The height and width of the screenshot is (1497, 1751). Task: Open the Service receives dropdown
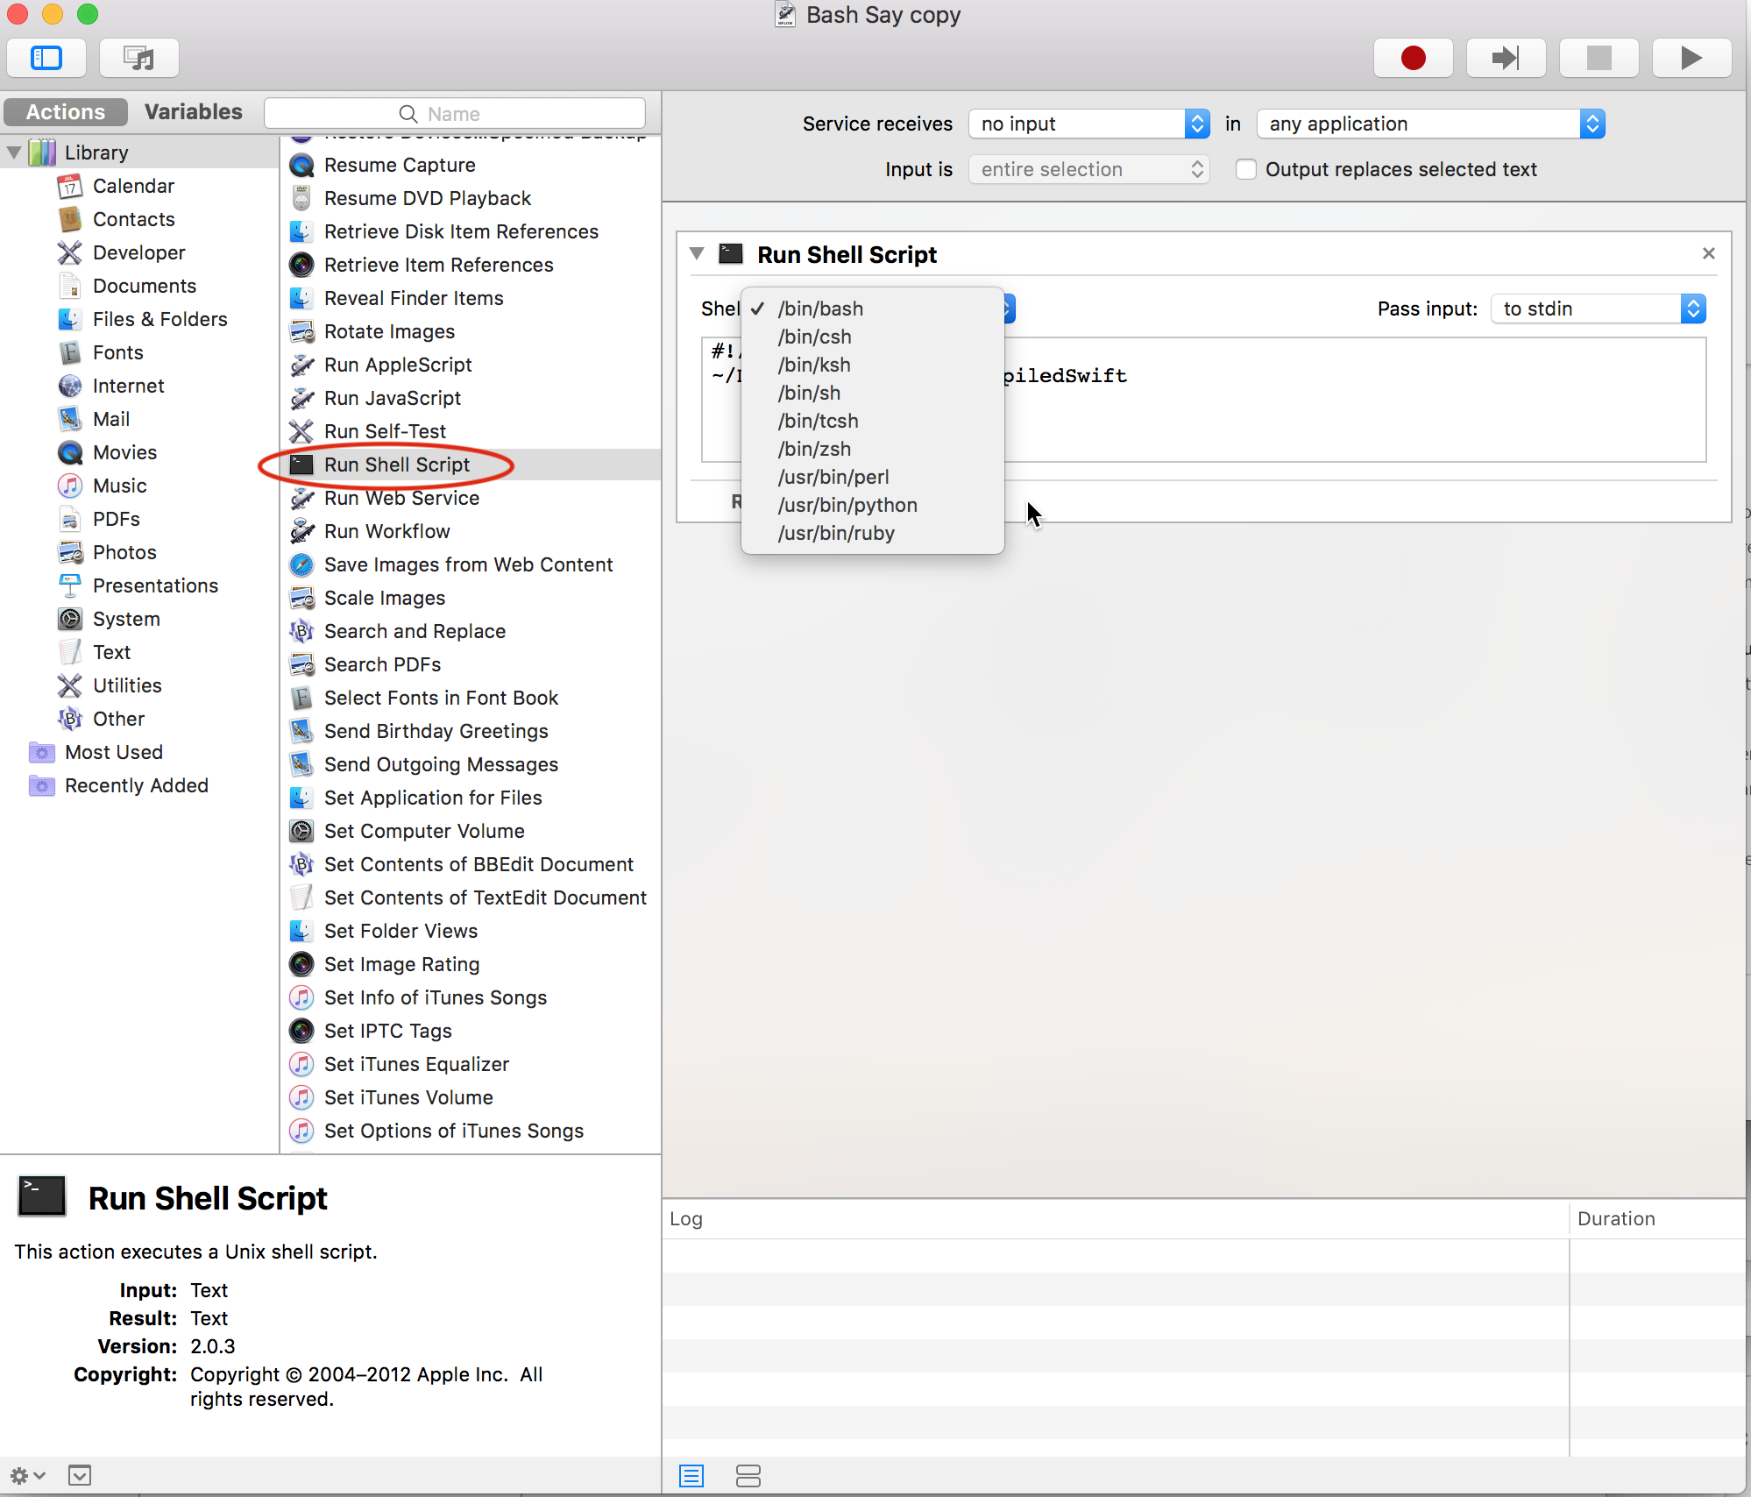pyautogui.click(x=1088, y=124)
